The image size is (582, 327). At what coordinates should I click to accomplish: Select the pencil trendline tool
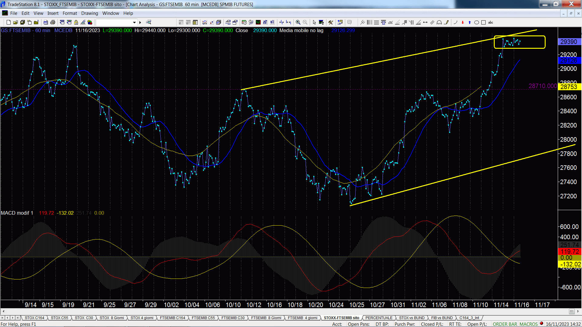click(x=446, y=22)
